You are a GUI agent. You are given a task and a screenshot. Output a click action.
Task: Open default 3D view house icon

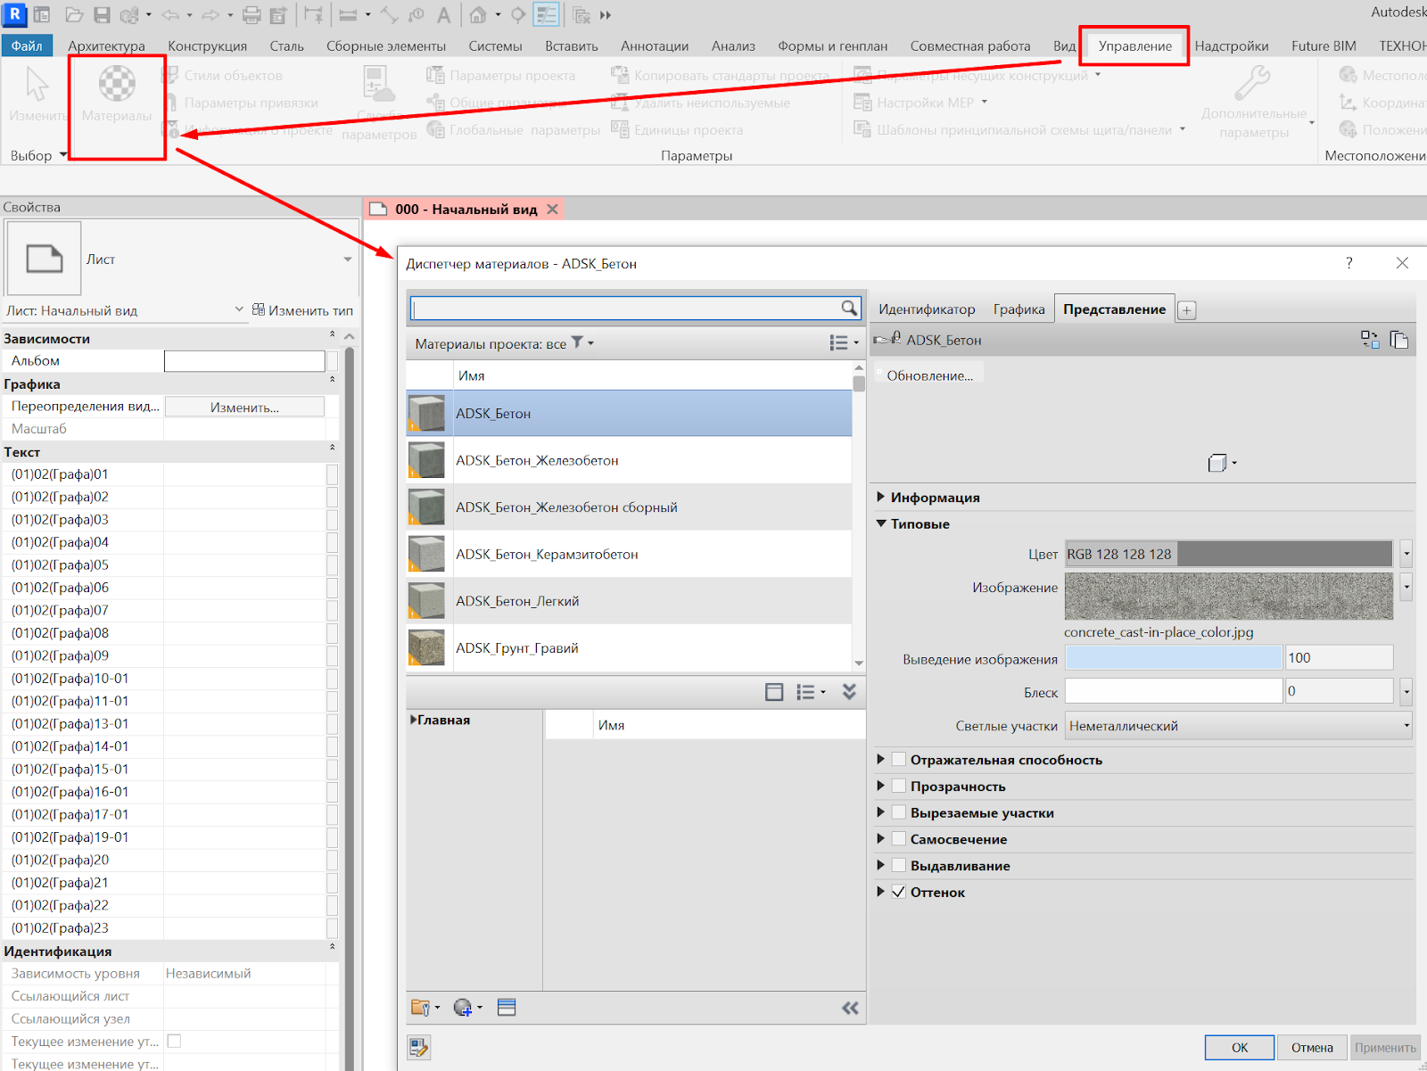tap(478, 15)
